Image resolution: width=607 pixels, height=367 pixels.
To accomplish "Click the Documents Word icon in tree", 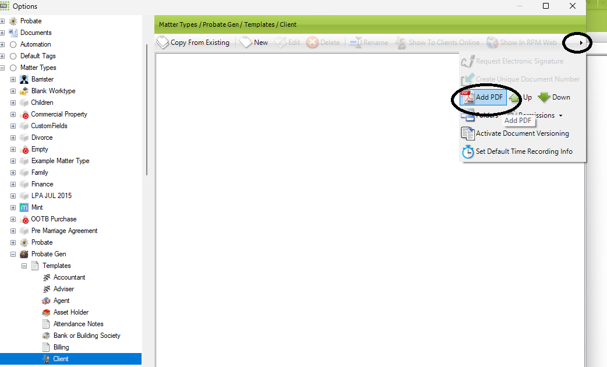I will 13,33.
